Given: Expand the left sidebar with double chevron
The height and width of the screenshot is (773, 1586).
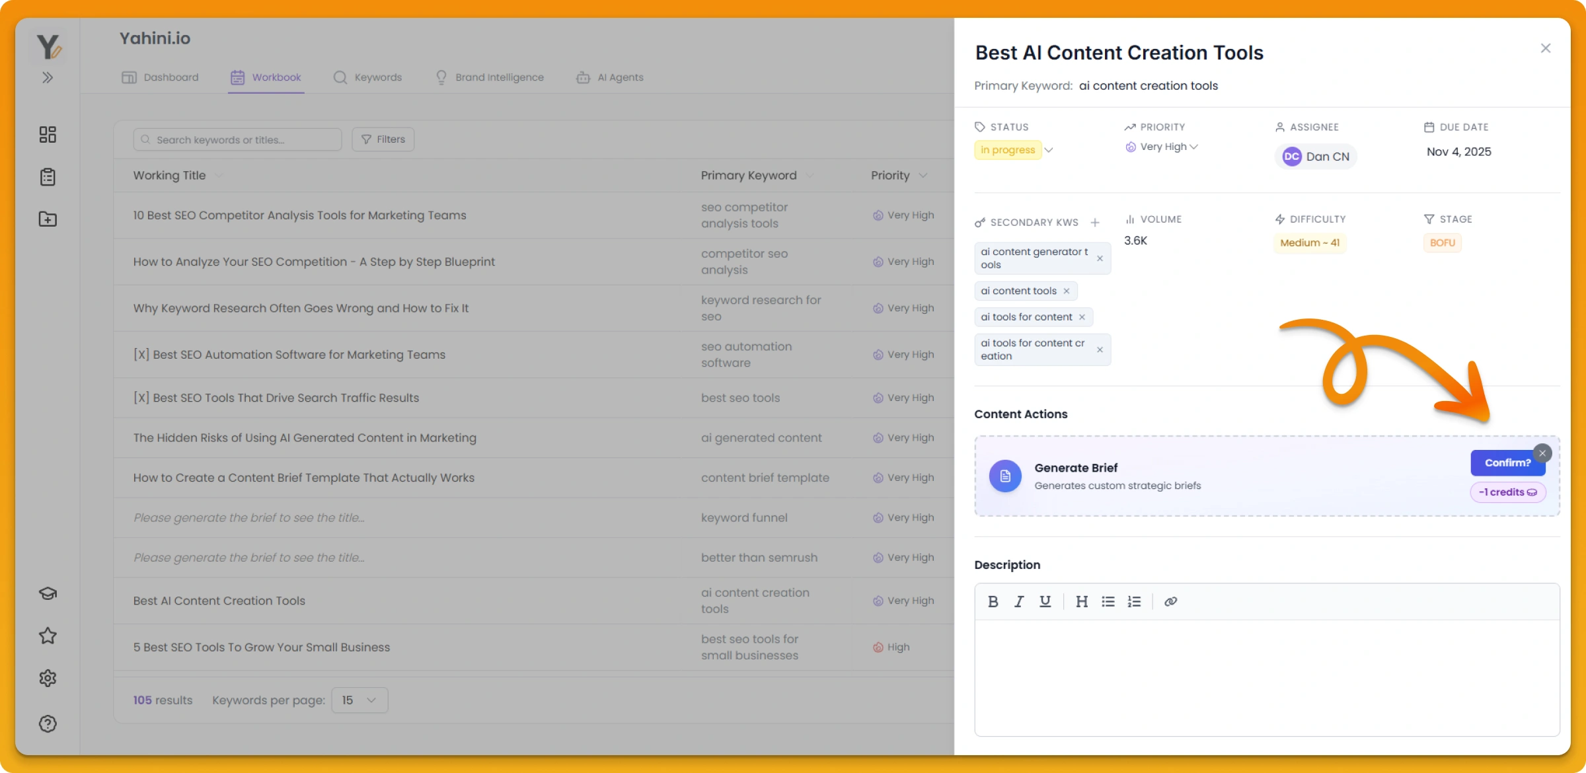Looking at the screenshot, I should [x=48, y=77].
